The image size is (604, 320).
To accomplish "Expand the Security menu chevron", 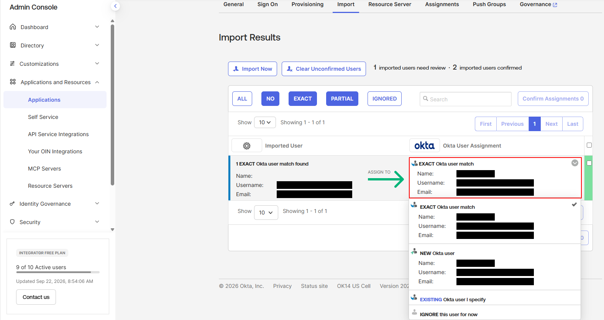I will click(97, 222).
